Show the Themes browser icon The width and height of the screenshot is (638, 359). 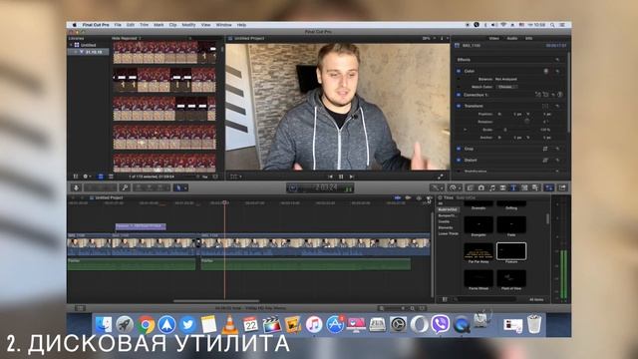535,187
